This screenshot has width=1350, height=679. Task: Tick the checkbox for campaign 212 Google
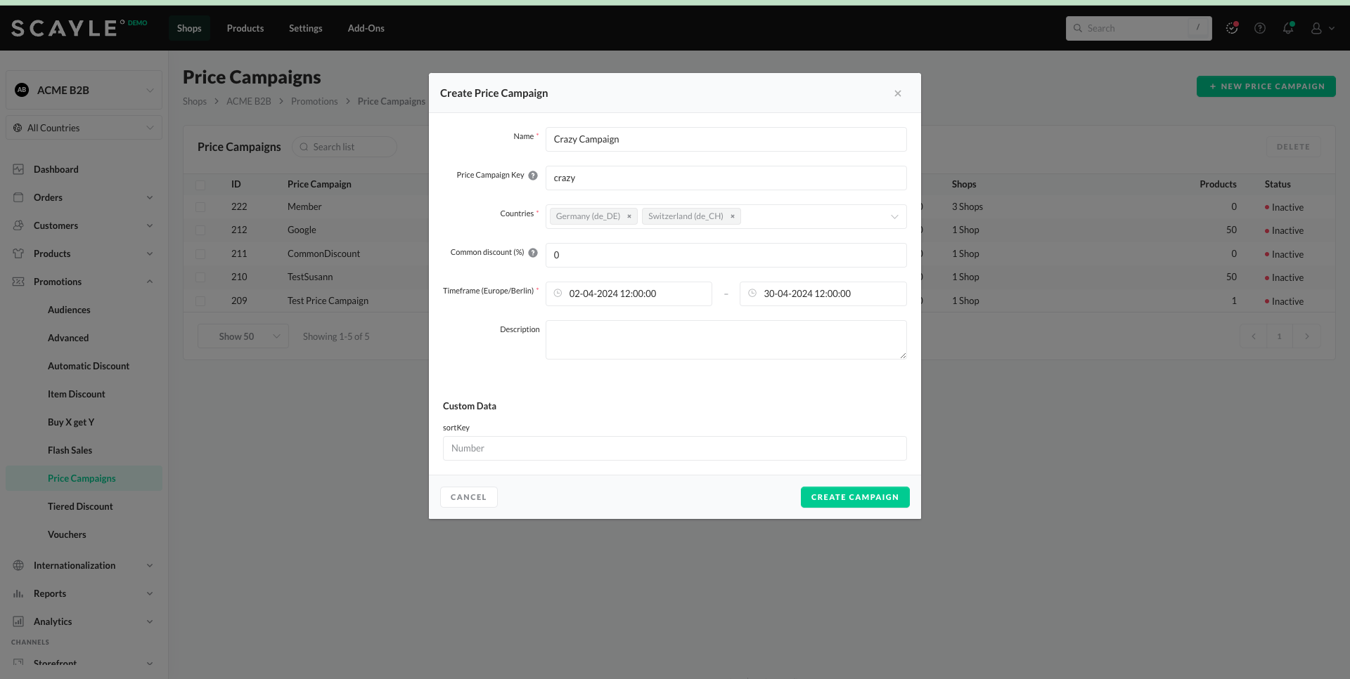(x=200, y=230)
